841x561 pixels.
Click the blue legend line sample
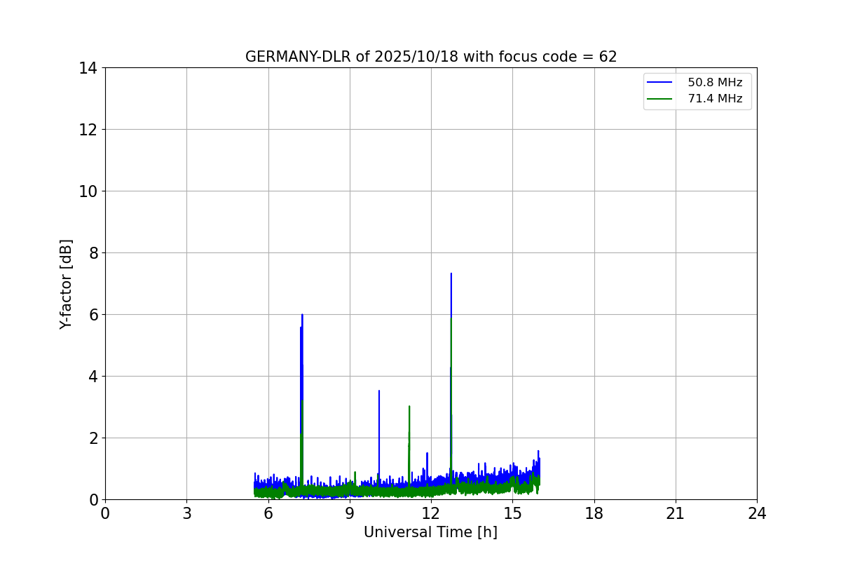pyautogui.click(x=660, y=83)
